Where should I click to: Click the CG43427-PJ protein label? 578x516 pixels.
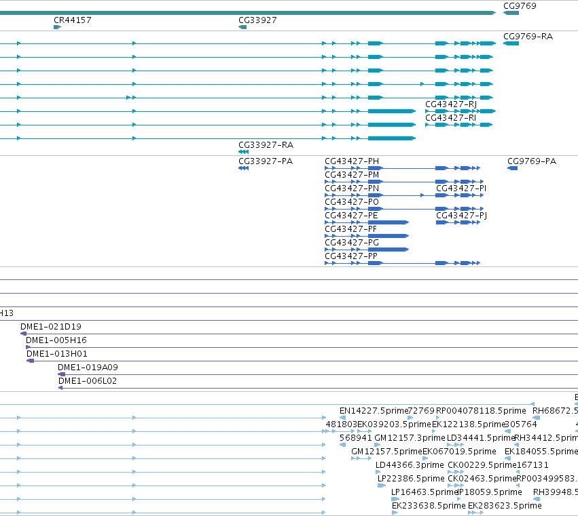(x=461, y=216)
